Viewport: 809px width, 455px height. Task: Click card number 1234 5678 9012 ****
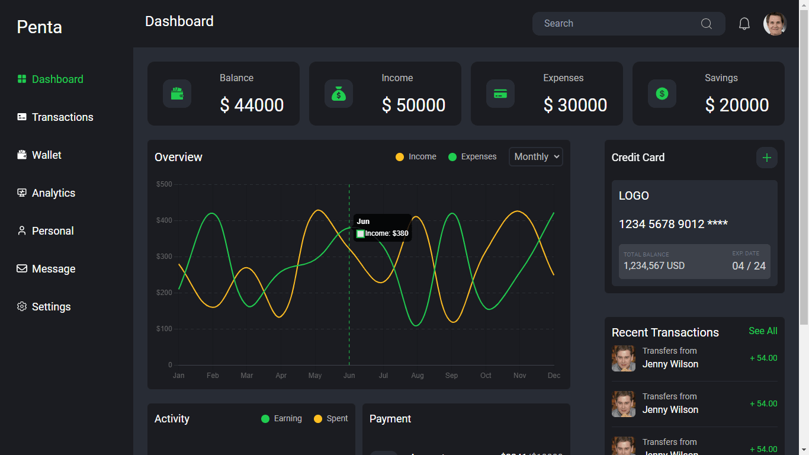point(673,224)
